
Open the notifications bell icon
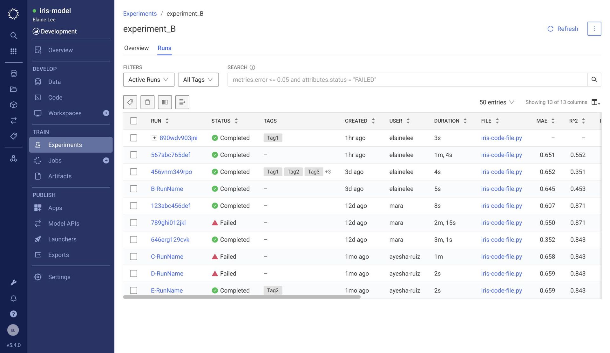(x=13, y=298)
